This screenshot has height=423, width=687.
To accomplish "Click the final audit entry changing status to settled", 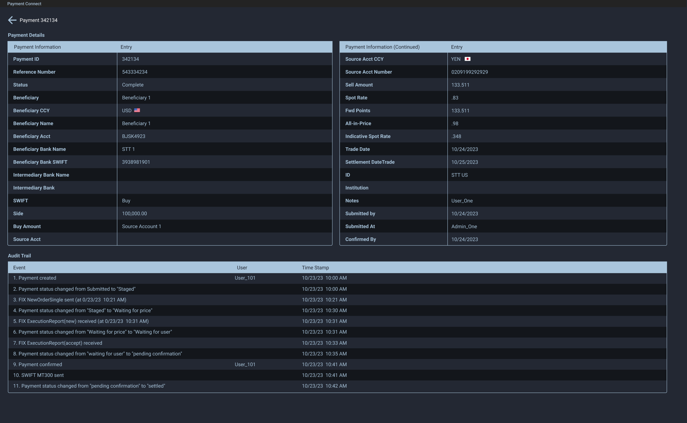I will click(89, 386).
